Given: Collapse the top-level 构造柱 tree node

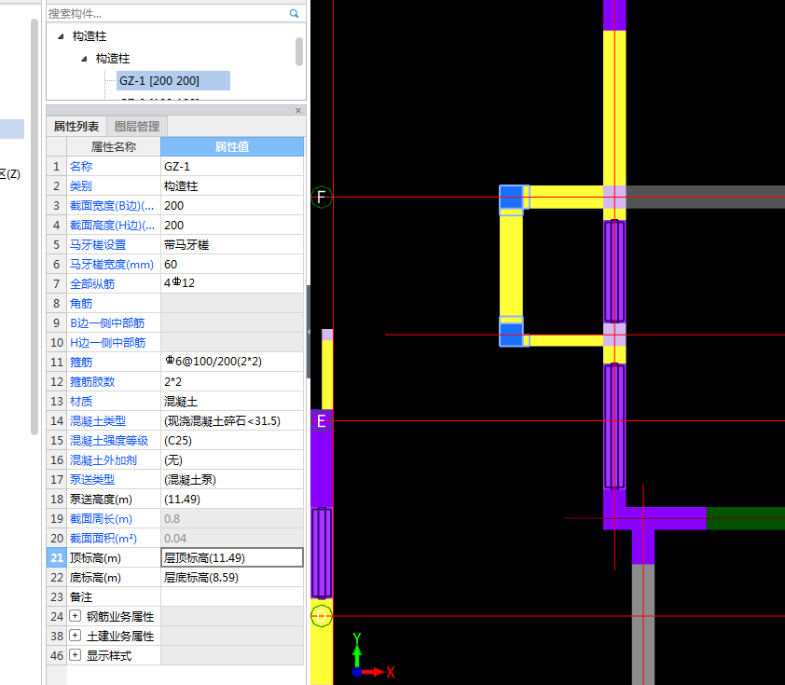Looking at the screenshot, I should [x=61, y=36].
